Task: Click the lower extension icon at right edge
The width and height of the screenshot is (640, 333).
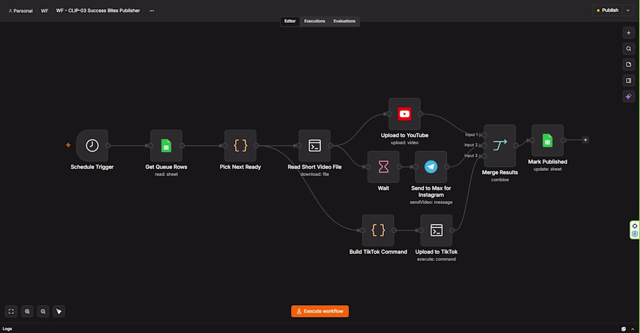Action: (x=635, y=234)
